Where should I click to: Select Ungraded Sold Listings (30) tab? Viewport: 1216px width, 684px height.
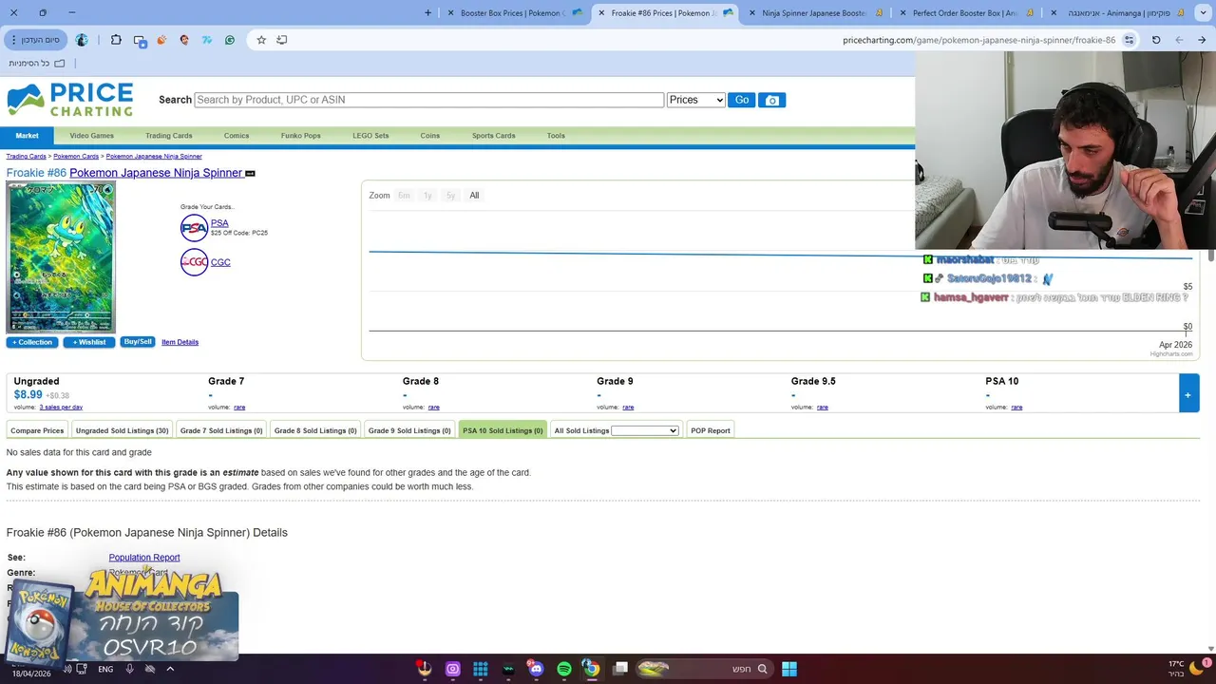tap(122, 430)
